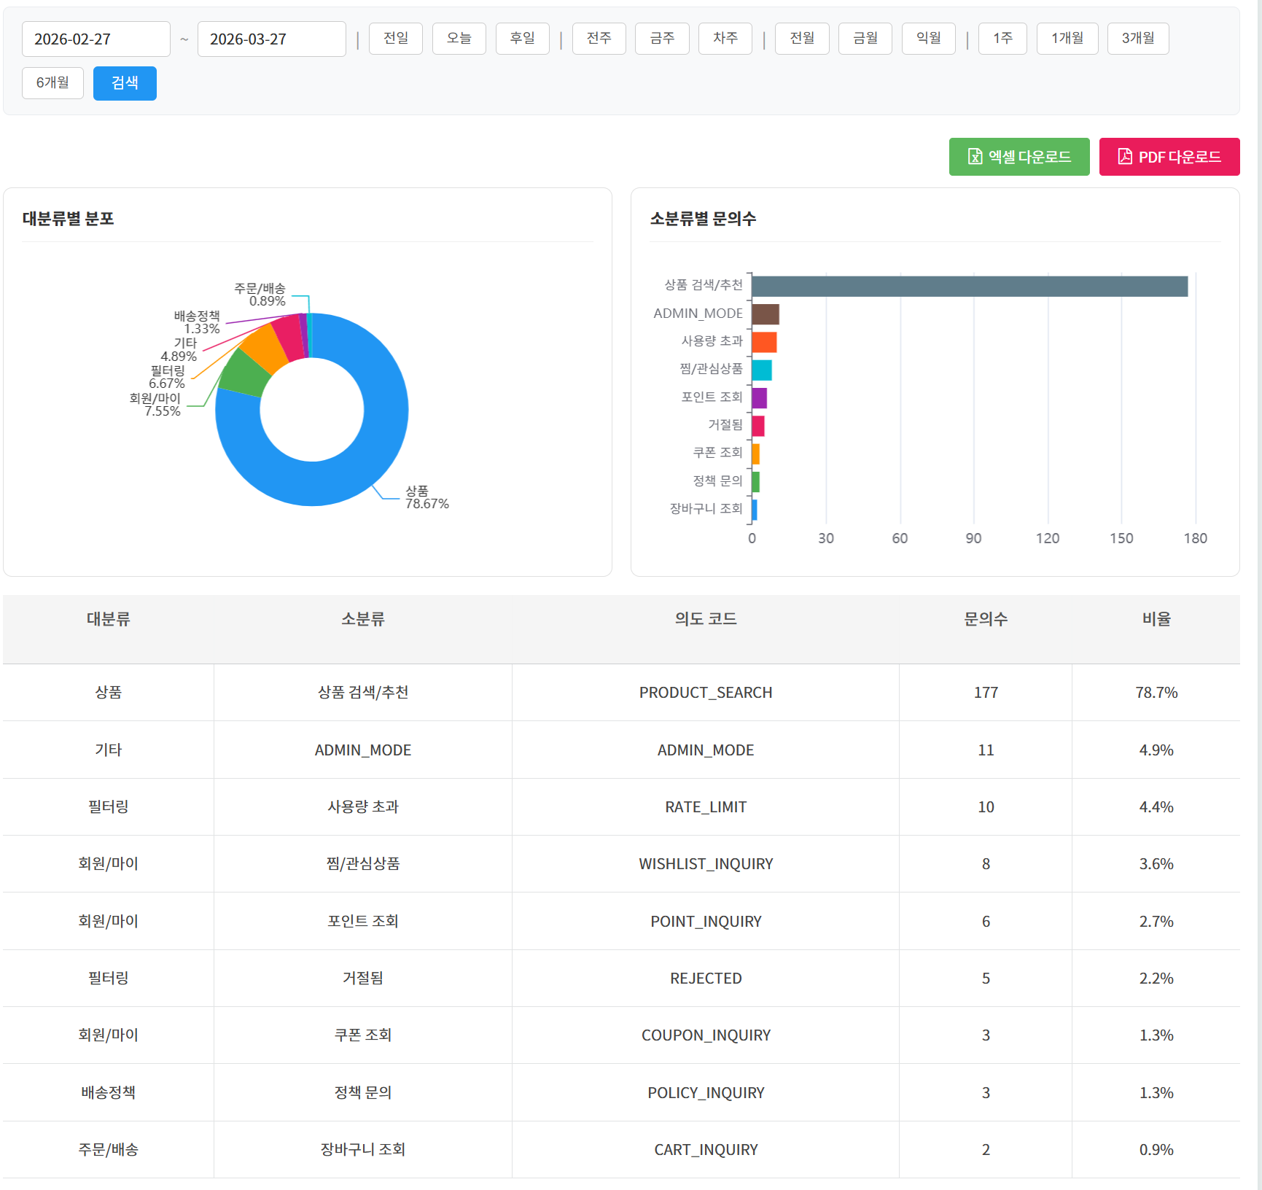Click the PDF download button icon
The height and width of the screenshot is (1190, 1262).
click(x=1125, y=157)
